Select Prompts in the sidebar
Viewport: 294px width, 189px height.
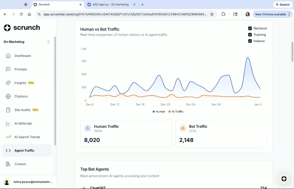[20, 69]
